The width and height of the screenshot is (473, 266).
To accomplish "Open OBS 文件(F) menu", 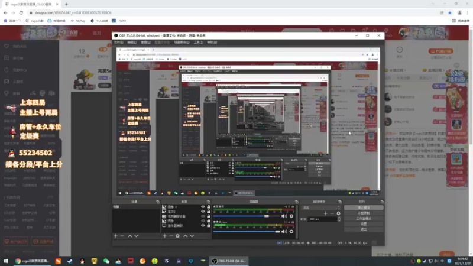I will [x=119, y=42].
